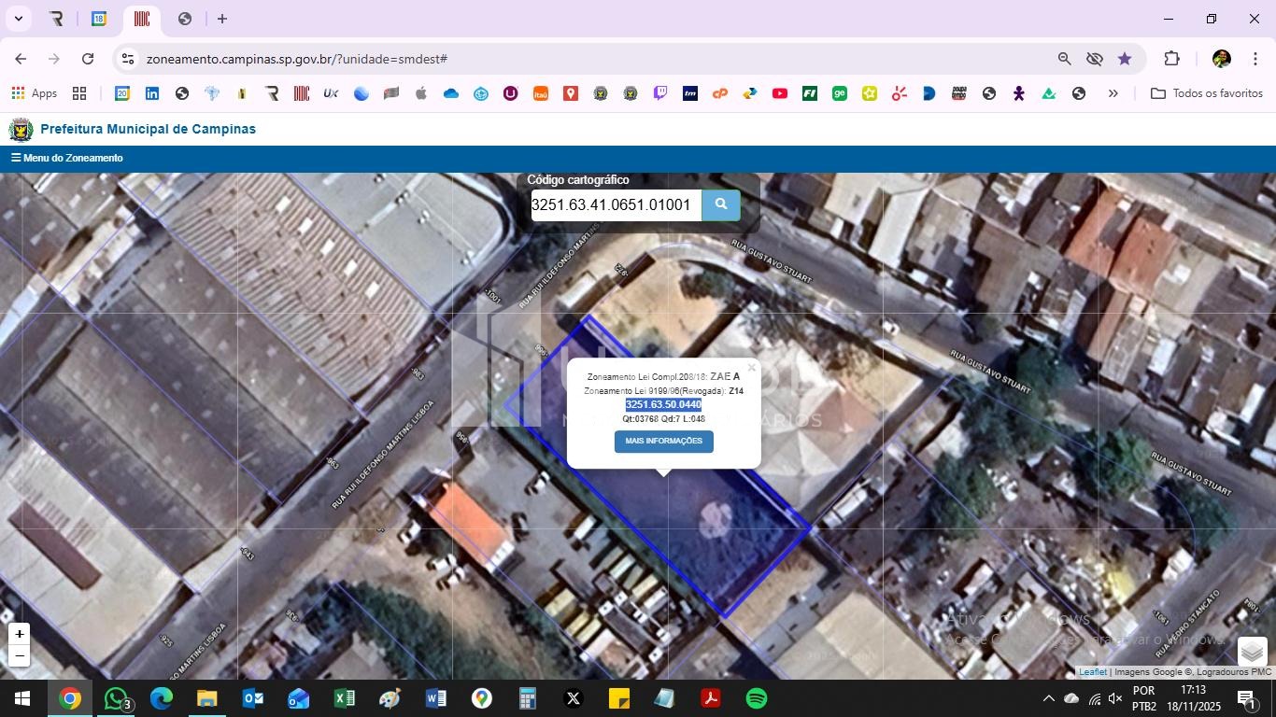Open the map layers control
Screen dimensions: 1276x717
[x=1252, y=651]
